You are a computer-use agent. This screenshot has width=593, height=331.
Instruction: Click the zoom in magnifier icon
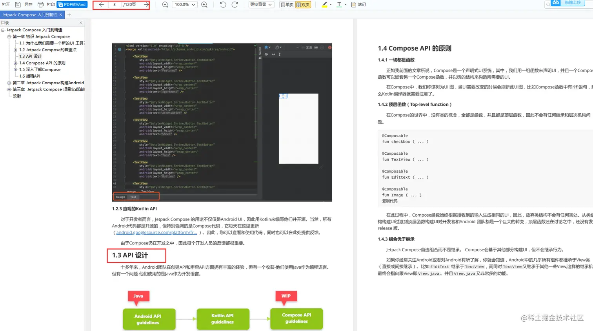(x=204, y=5)
